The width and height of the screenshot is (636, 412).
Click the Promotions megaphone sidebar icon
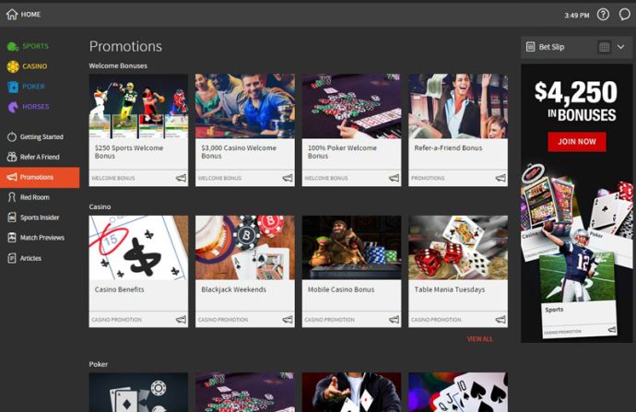click(12, 177)
